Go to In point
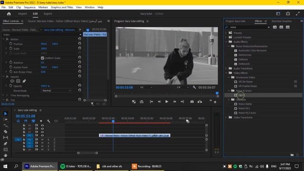This screenshot has width=304, height=171. pyautogui.click(x=152, y=102)
